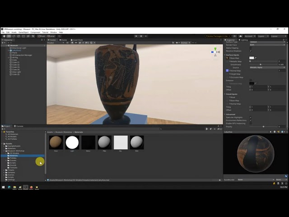Toggle the Environment Reflections checkbox

pyautogui.click(x=251, y=120)
